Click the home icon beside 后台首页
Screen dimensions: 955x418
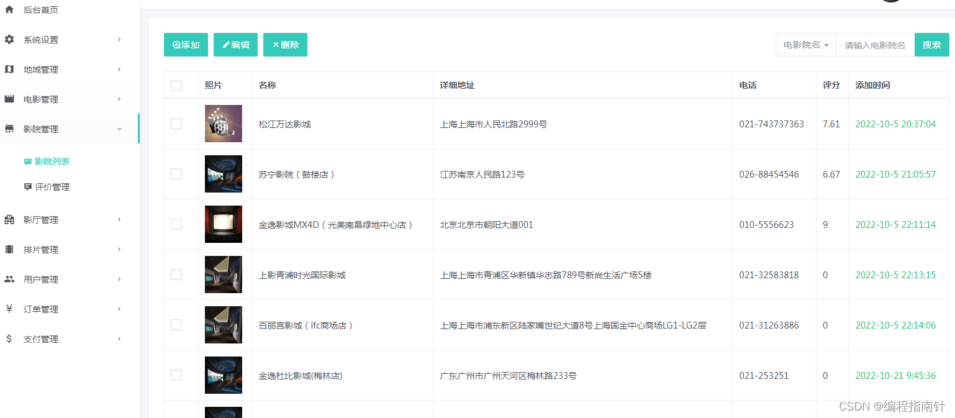click(9, 10)
